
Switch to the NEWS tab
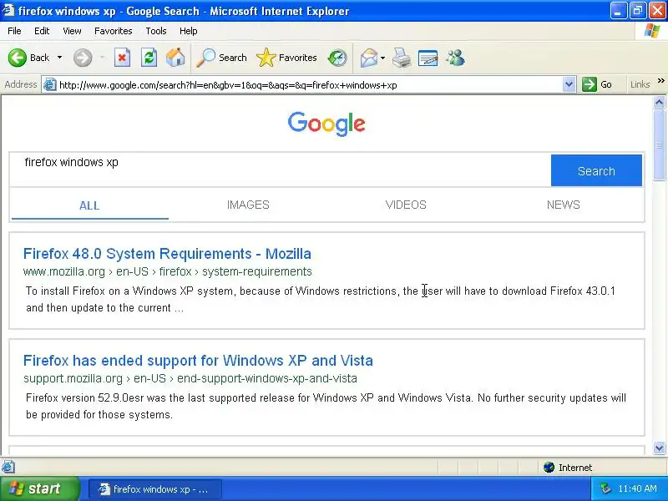click(563, 205)
